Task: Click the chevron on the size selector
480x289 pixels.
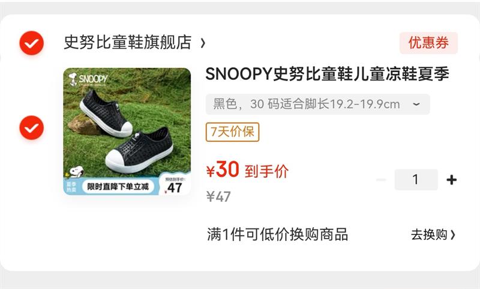Action: [416, 104]
